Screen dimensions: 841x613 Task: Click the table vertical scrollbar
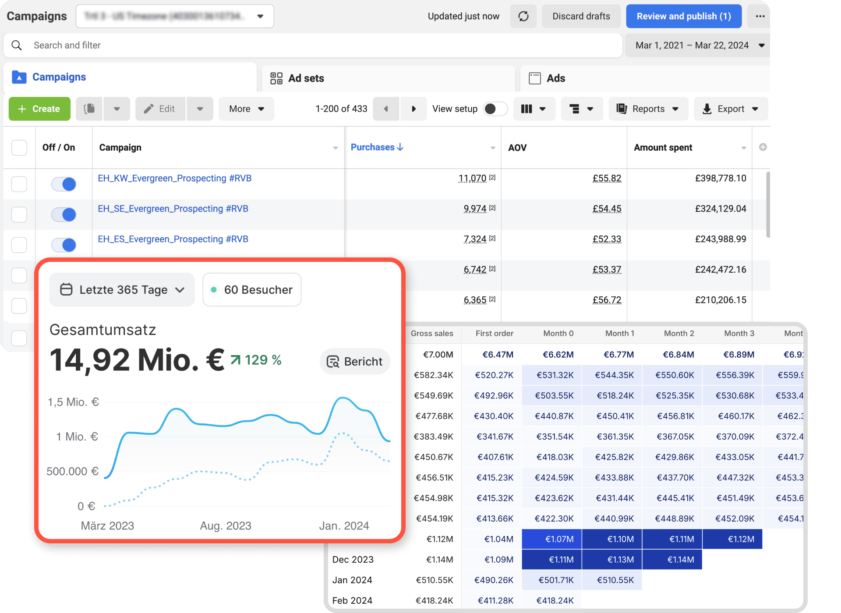pos(767,204)
